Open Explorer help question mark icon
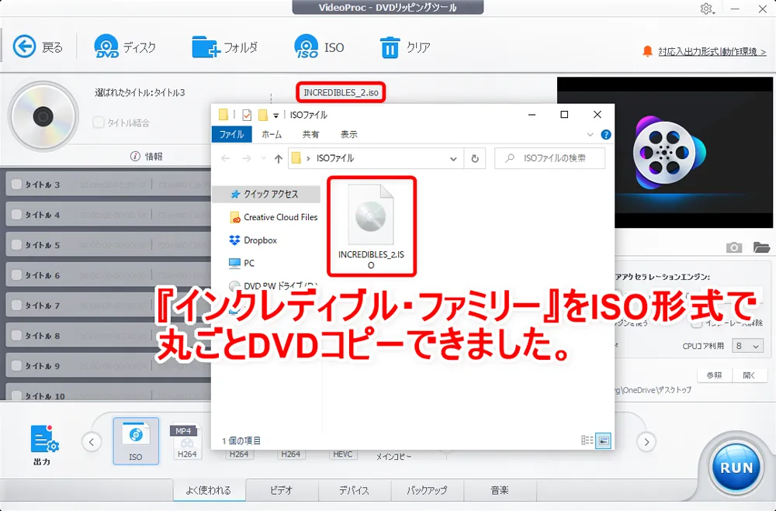This screenshot has height=511, width=776. tap(606, 135)
